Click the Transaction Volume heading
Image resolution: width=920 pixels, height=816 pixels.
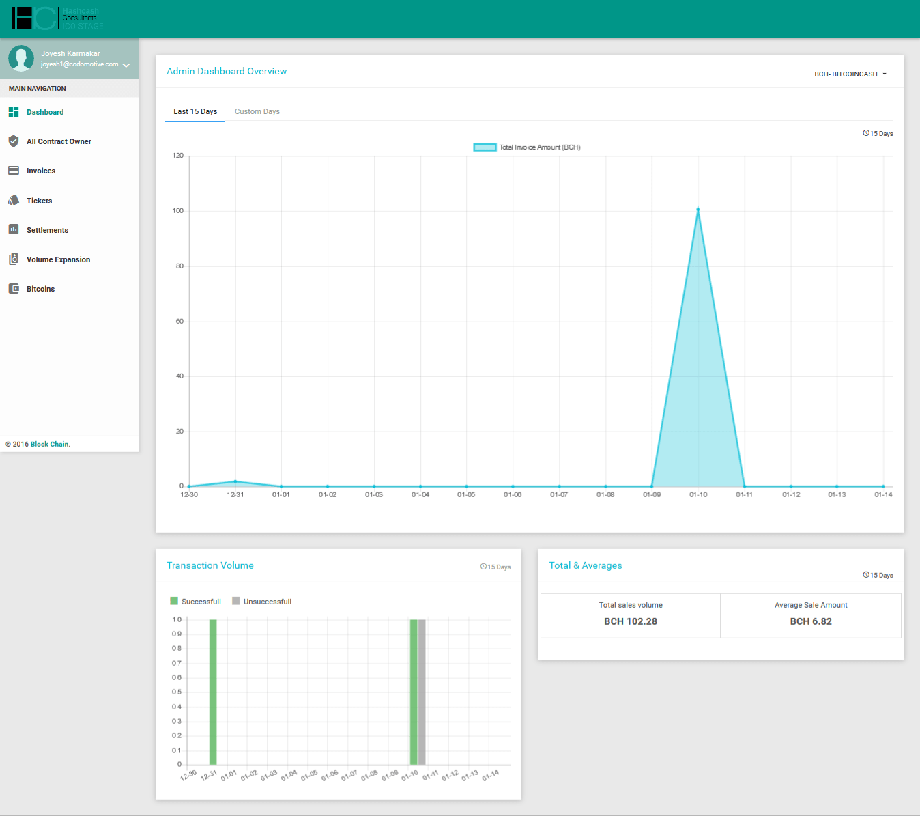[x=210, y=565]
